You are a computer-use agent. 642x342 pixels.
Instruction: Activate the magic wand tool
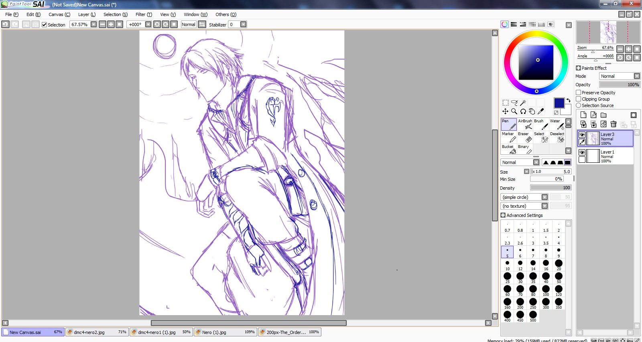point(523,103)
